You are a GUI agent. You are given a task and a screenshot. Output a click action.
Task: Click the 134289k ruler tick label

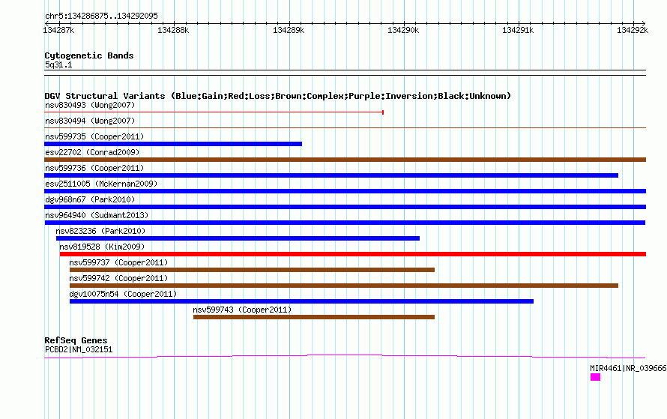(289, 30)
